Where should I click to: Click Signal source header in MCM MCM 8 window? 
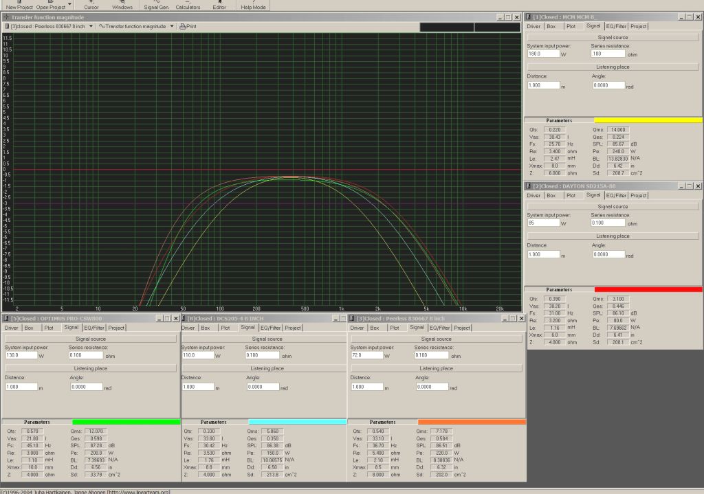pos(613,38)
